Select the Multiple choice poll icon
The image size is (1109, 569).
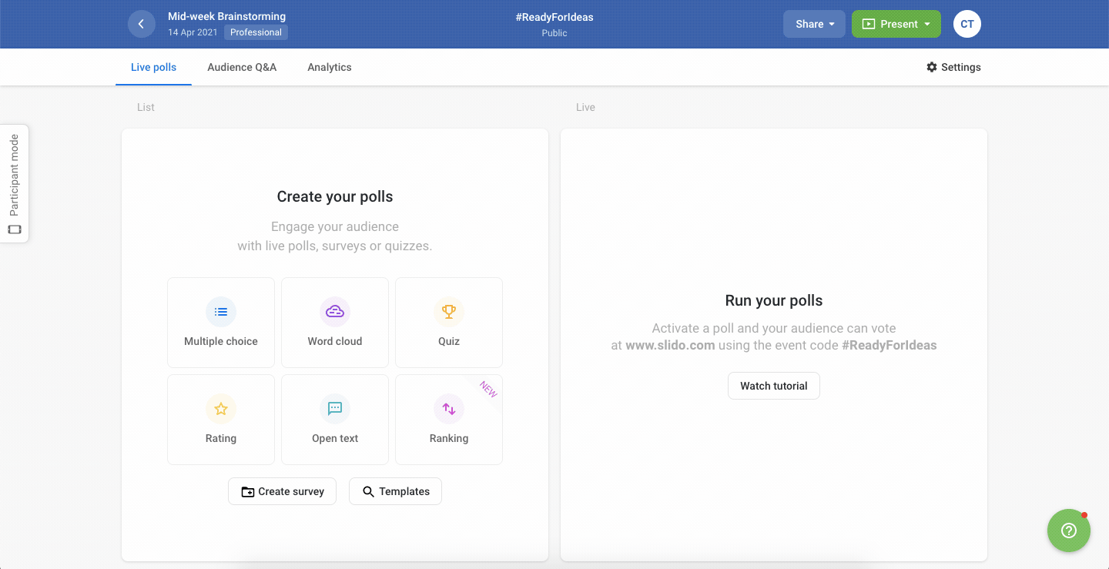pos(221,312)
